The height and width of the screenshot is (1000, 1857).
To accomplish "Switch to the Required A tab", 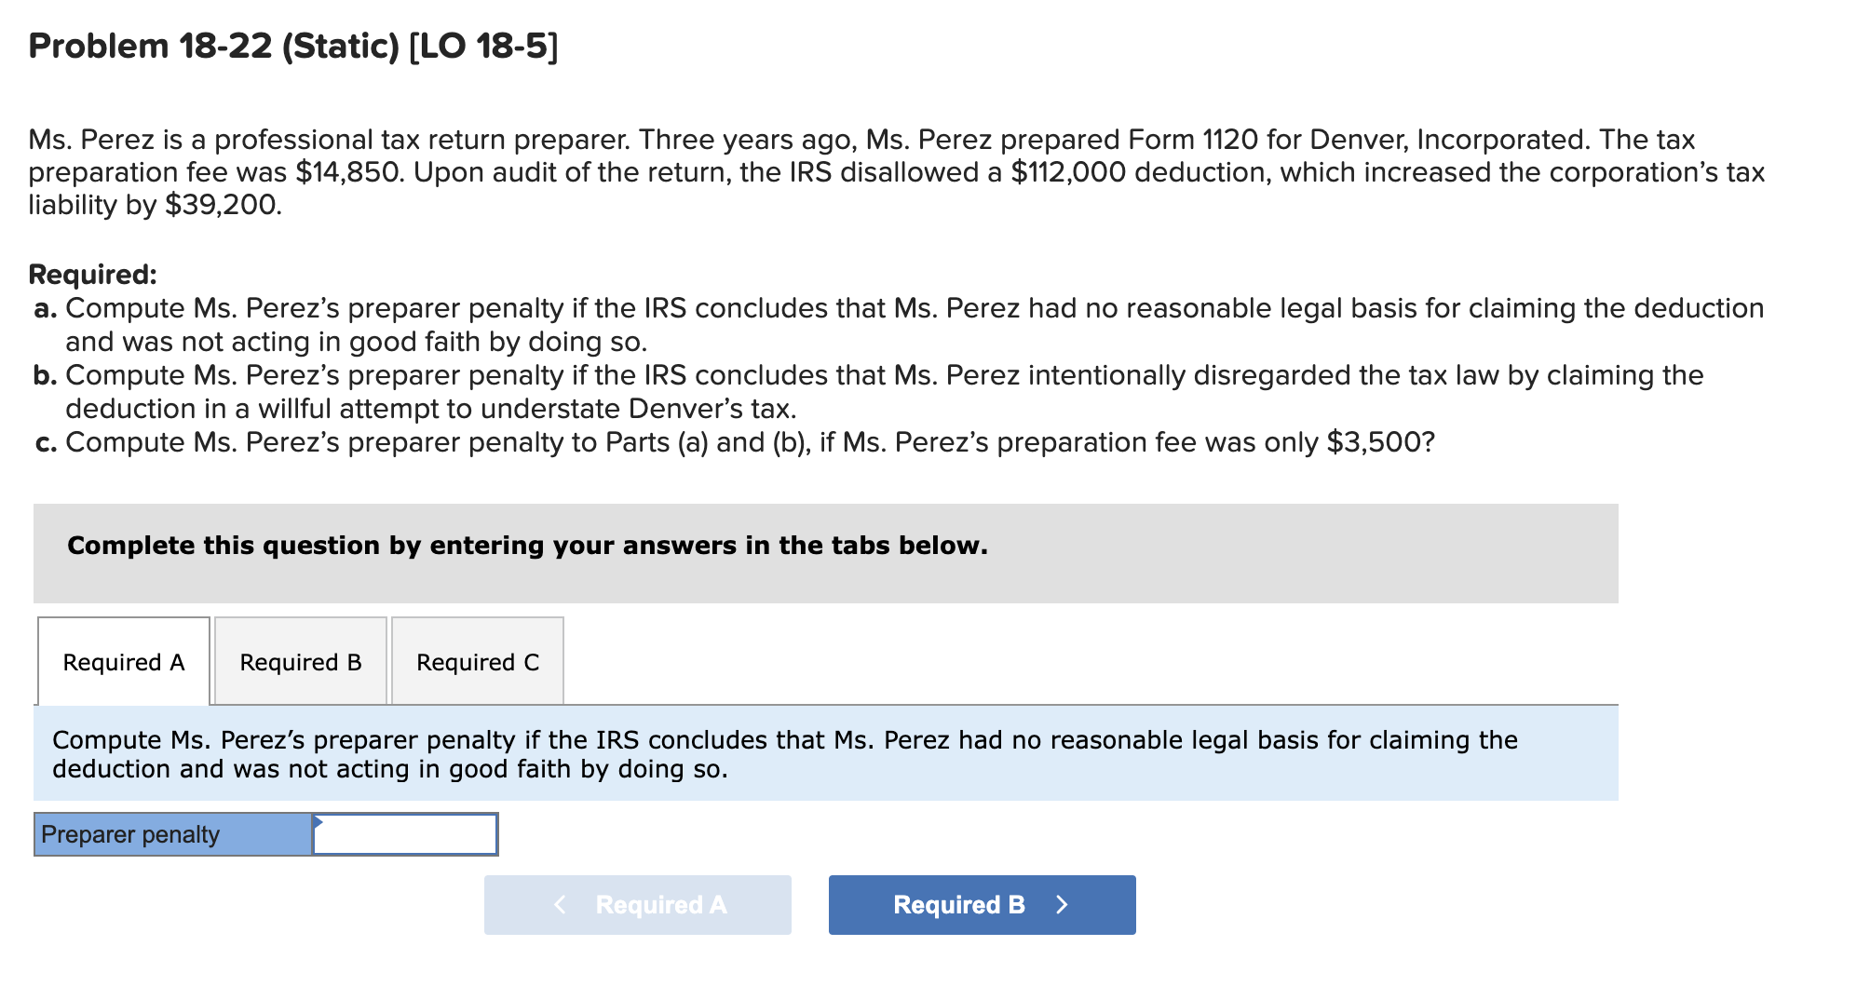I will tap(123, 661).
